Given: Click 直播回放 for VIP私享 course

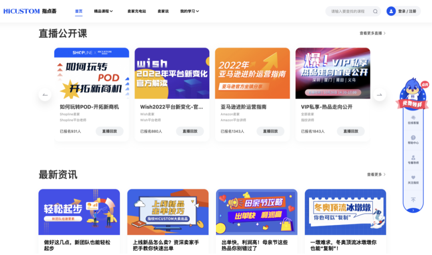Looking at the screenshot, I should coord(351,131).
